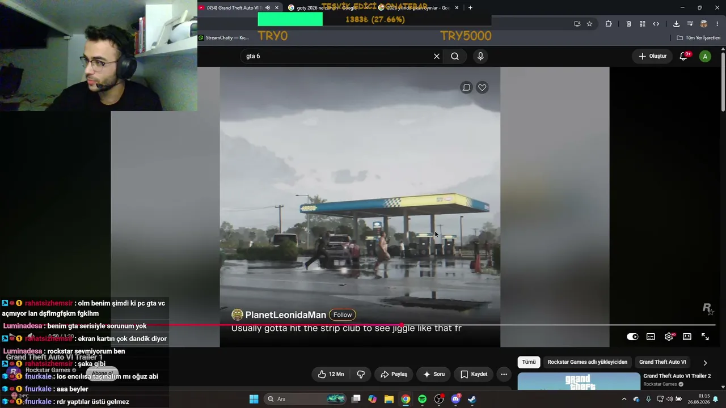Show more filter chips with right arrow

coord(705,363)
